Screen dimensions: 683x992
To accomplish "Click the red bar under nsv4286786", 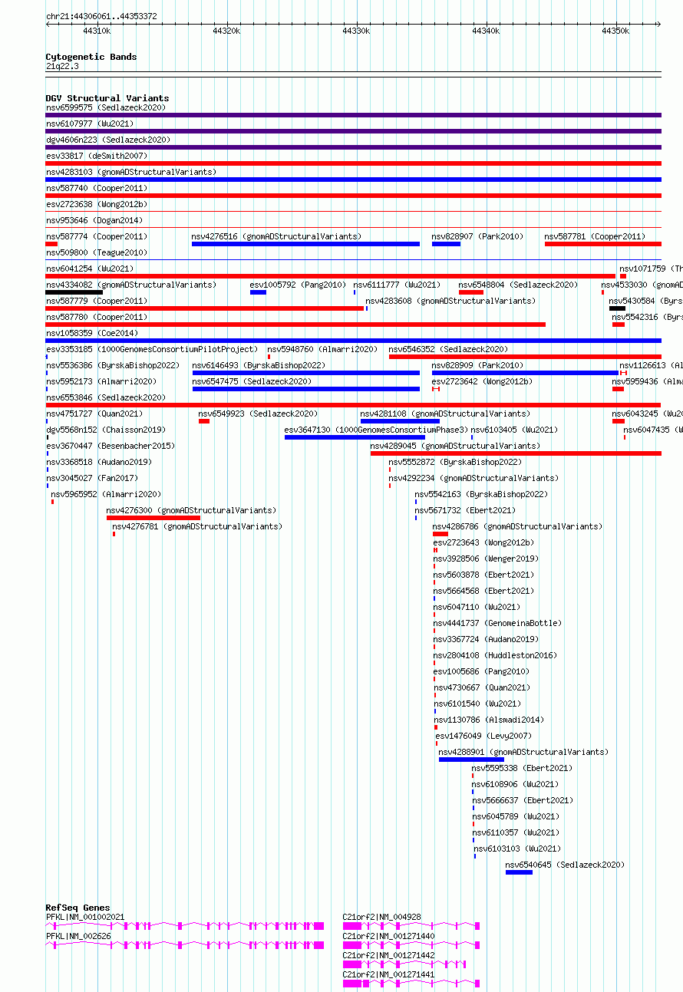I will [x=440, y=534].
